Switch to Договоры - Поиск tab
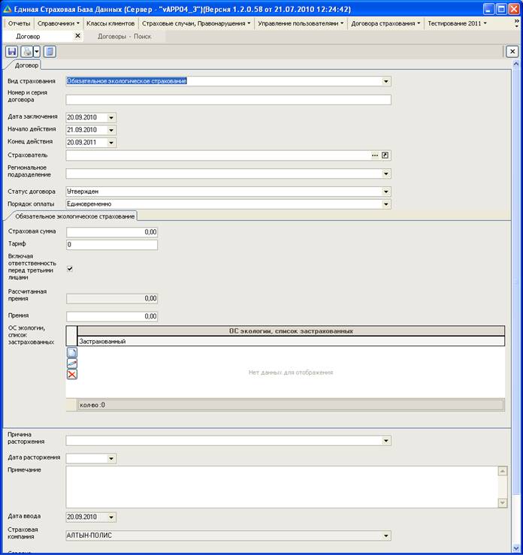The image size is (523, 555). pyautogui.click(x=124, y=36)
